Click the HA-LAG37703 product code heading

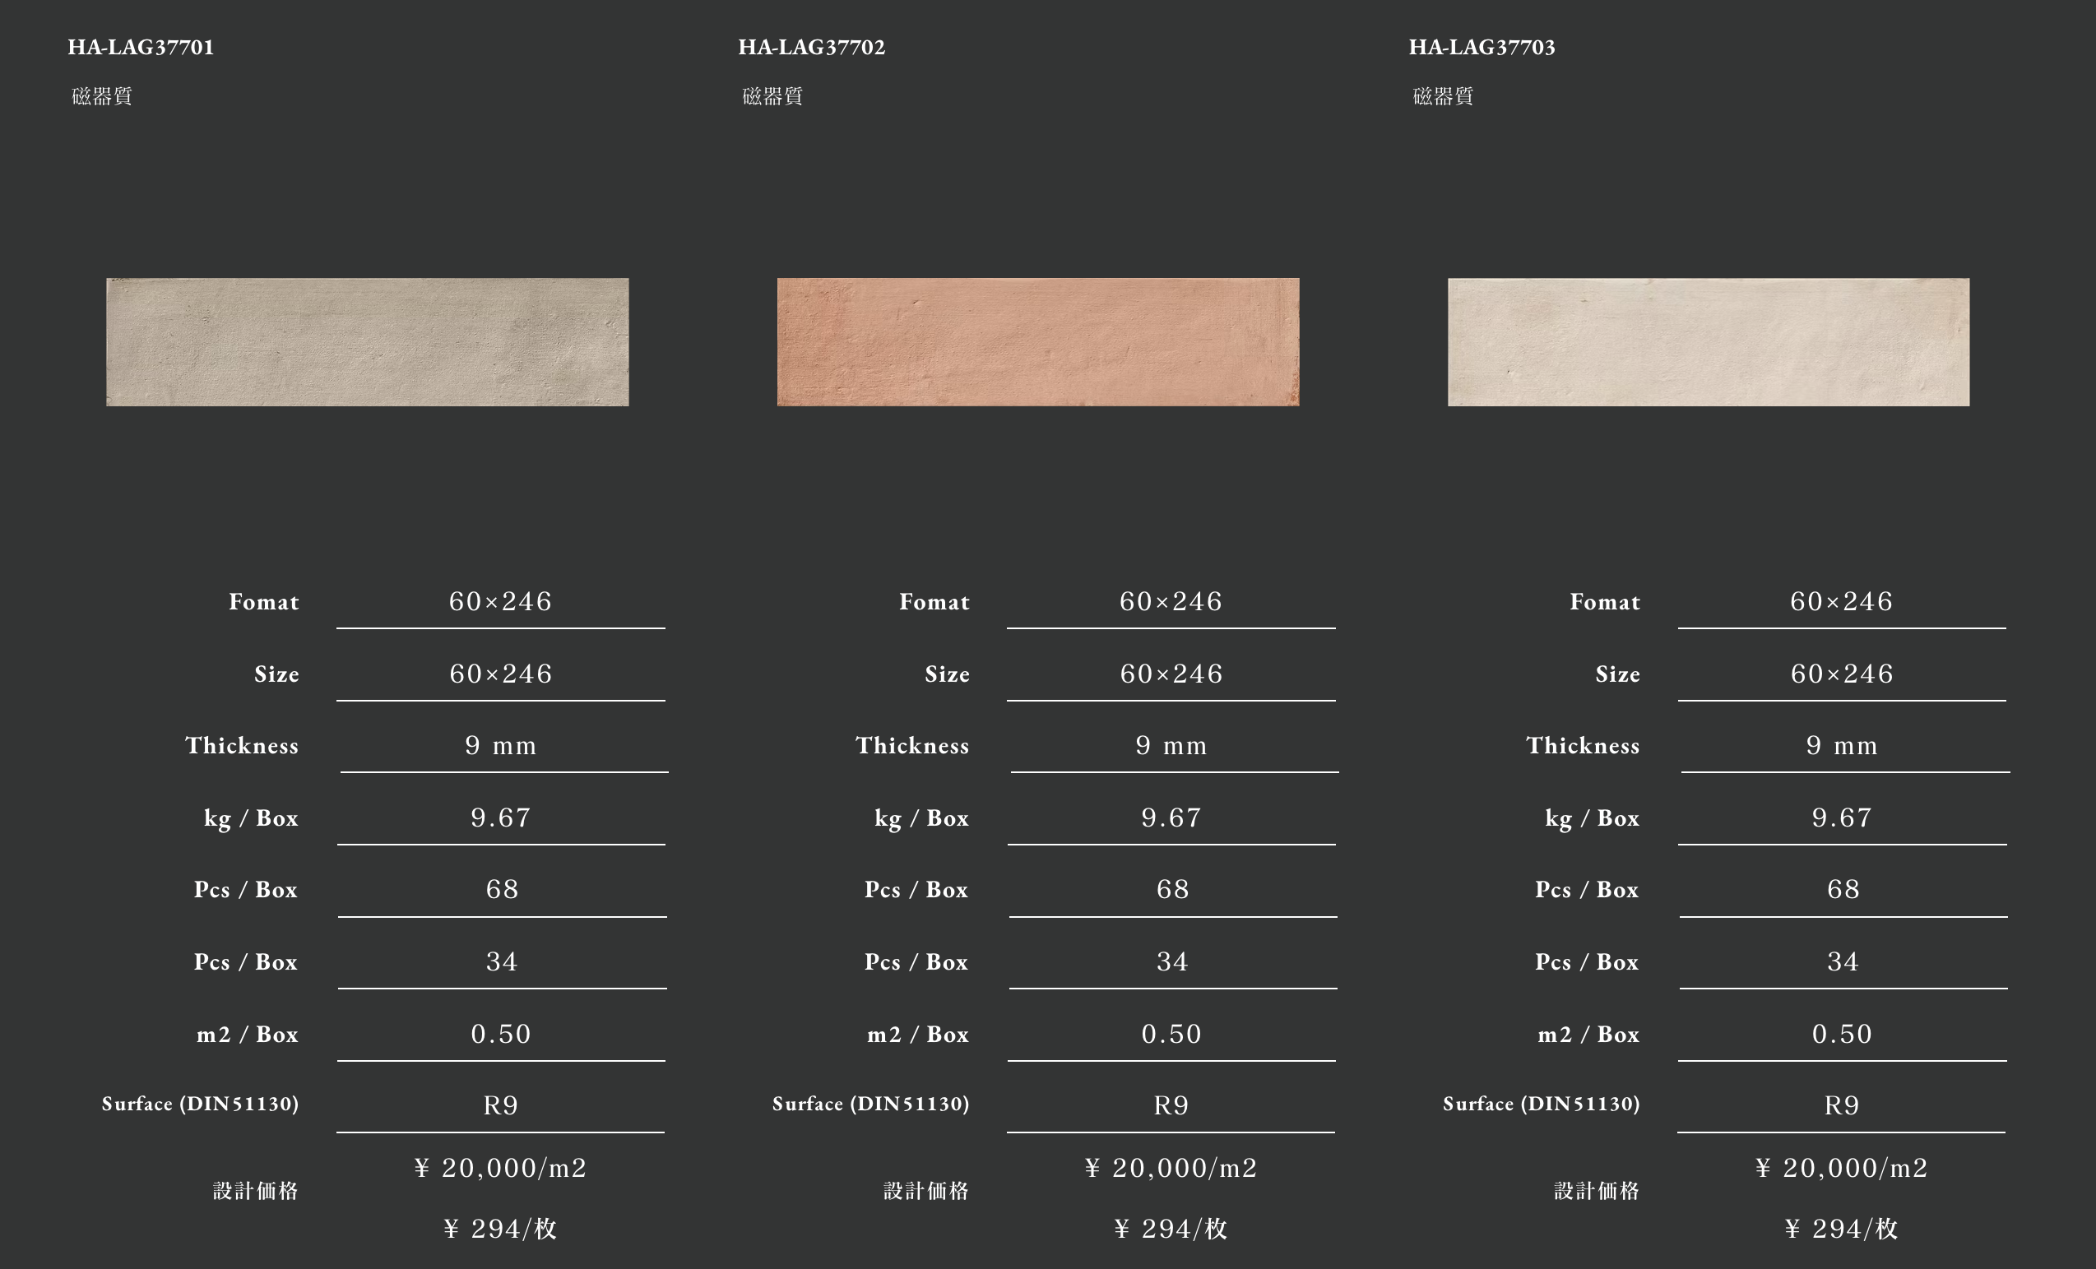pyautogui.click(x=1482, y=47)
